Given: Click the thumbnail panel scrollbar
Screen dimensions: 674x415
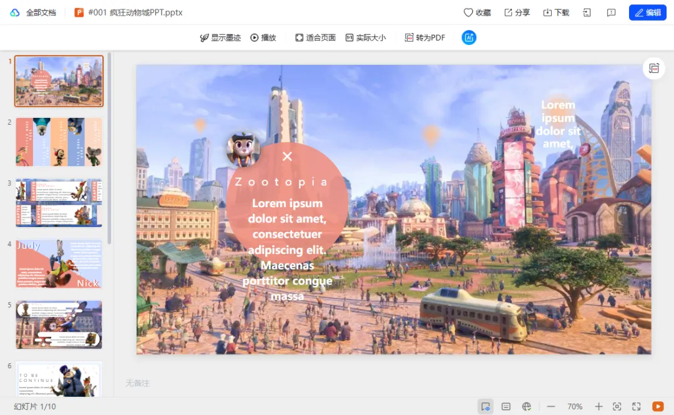Looking at the screenshot, I should pos(109,149).
